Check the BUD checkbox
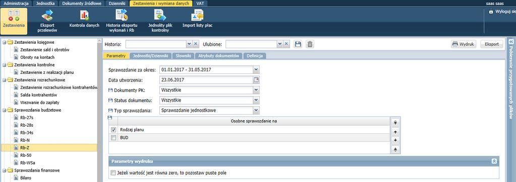The image size is (516, 182). click(x=113, y=138)
